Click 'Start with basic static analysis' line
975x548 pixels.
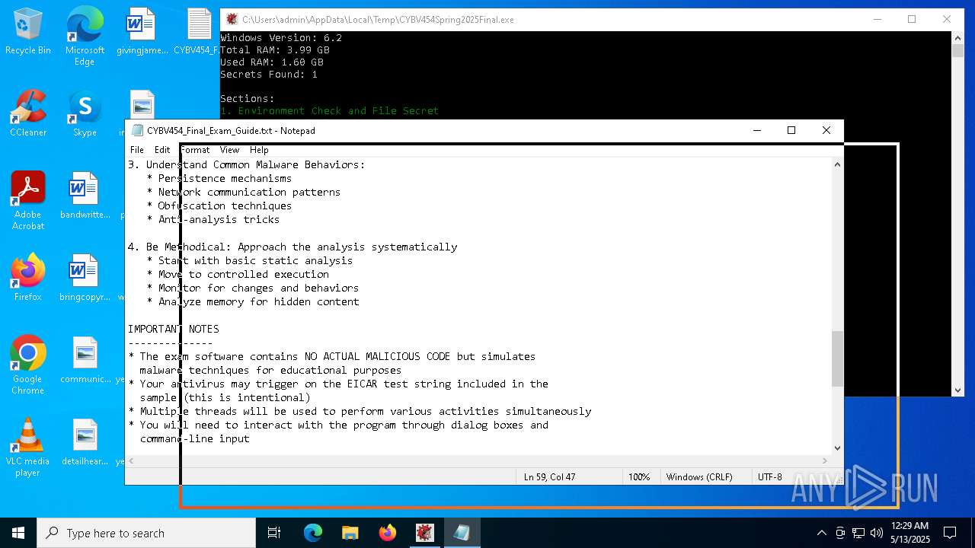255,260
